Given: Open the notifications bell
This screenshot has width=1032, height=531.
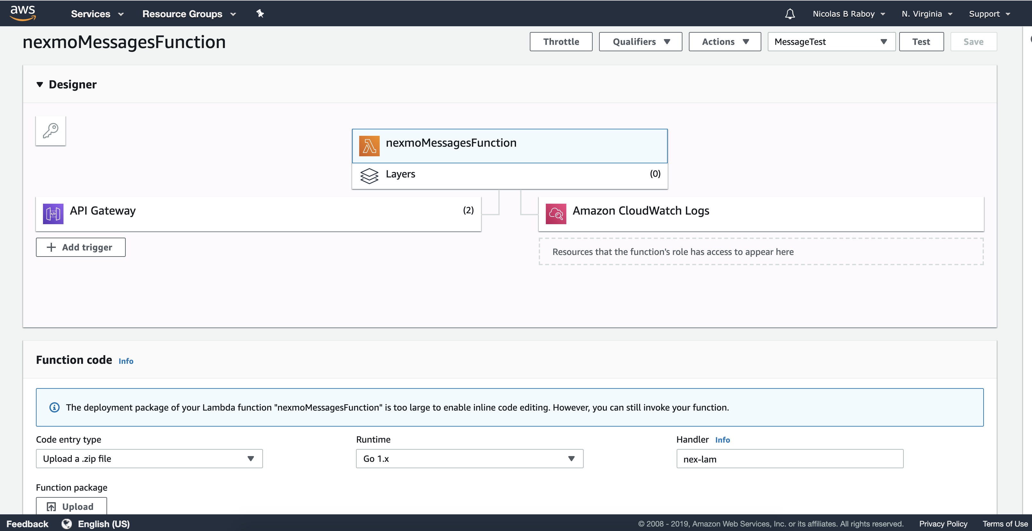Looking at the screenshot, I should coord(790,14).
